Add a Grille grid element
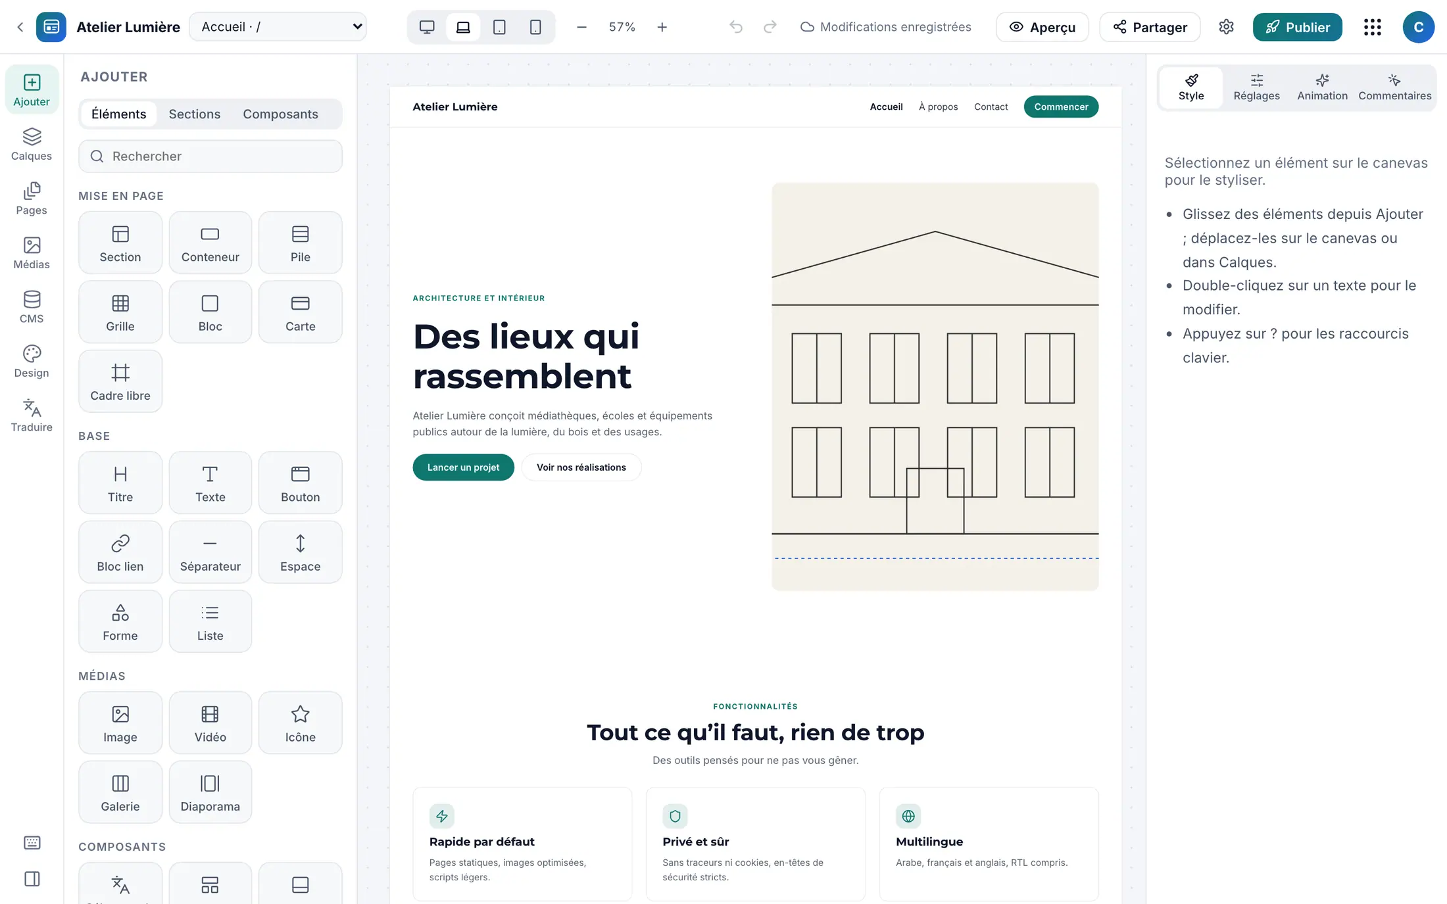This screenshot has width=1447, height=904. [120, 312]
